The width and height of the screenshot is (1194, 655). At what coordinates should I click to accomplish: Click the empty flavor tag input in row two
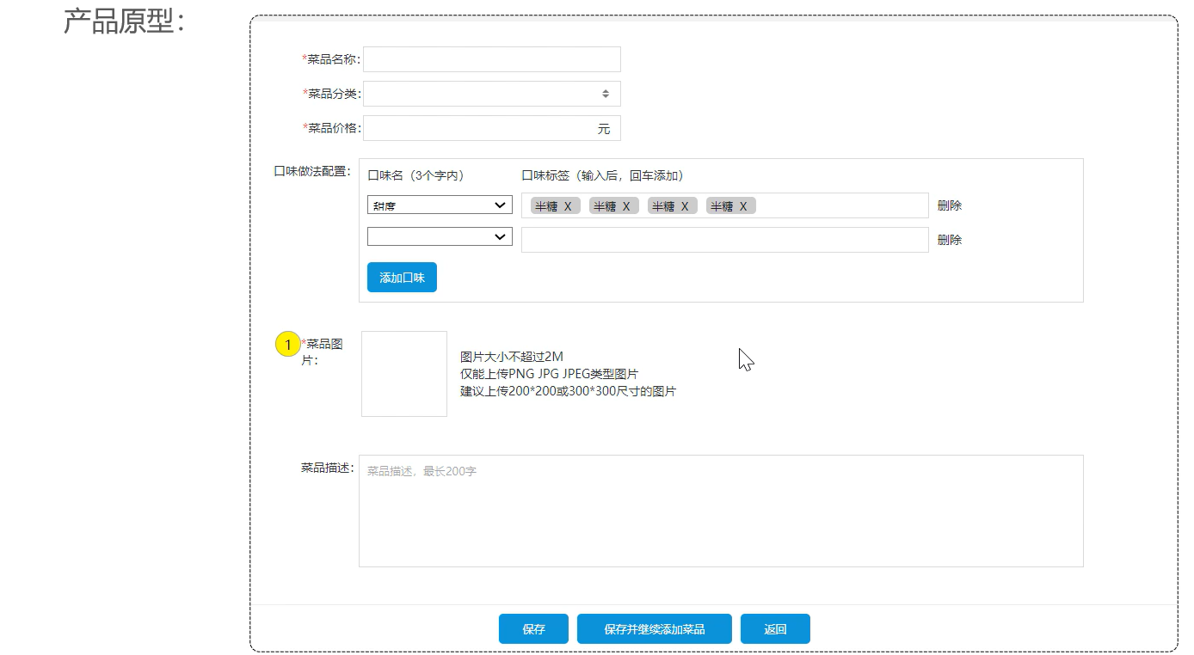(x=724, y=240)
